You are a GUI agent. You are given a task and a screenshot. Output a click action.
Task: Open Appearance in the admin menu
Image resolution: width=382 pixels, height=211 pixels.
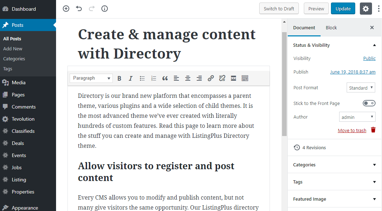point(28,207)
